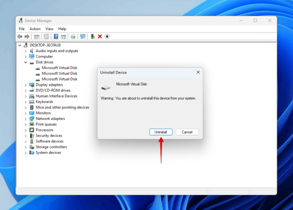The image size is (293, 210).
Task: Expand the Processors chevron
Action: coord(25,130)
